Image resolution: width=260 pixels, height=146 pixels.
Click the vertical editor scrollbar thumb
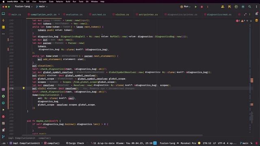click(252, 117)
